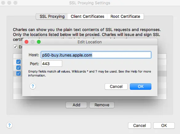
Task: Cancel the SSL Proxying Settings window
Action: coord(139,125)
